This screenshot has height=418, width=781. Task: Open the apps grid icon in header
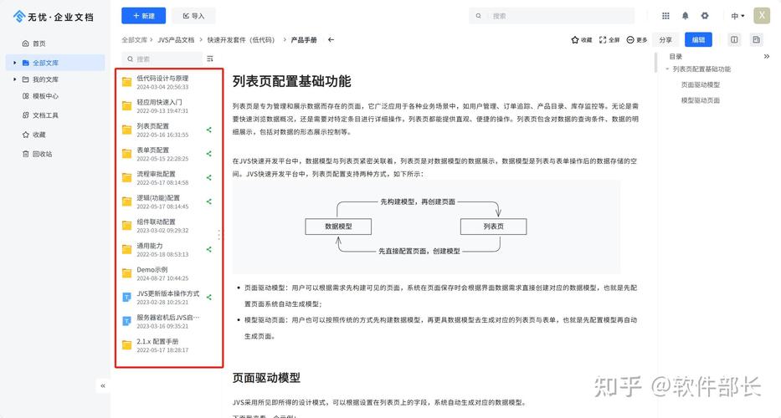[x=665, y=16]
